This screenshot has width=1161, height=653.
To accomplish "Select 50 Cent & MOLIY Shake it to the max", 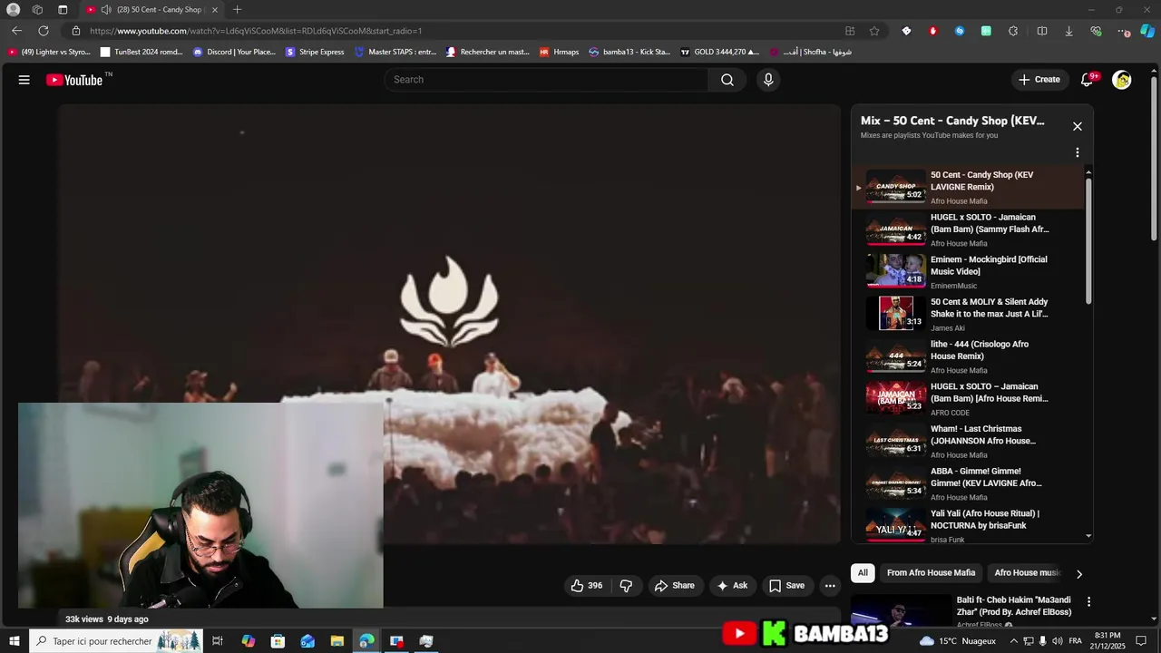I will point(968,314).
